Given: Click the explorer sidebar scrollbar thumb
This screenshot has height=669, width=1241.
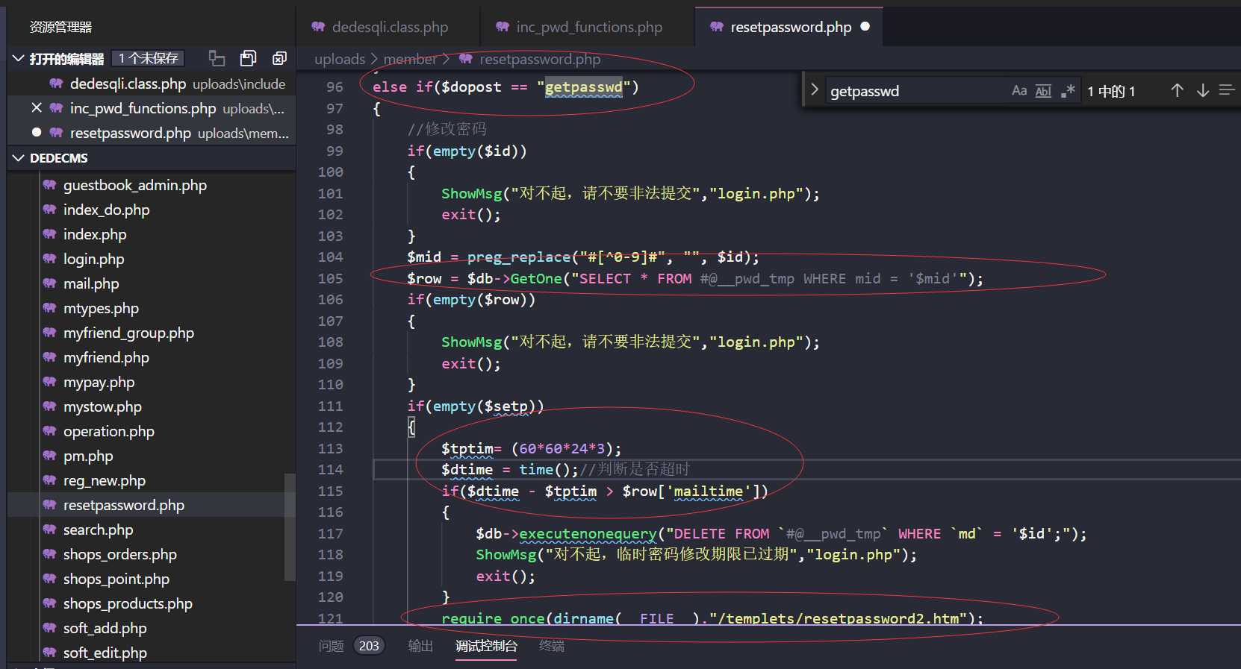Looking at the screenshot, I should tap(290, 527).
